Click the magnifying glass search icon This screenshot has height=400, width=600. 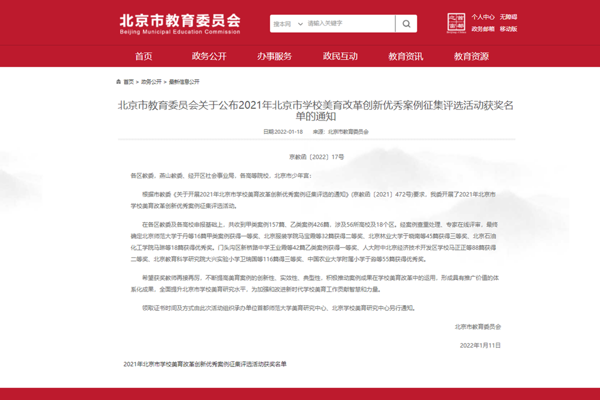pos(406,24)
